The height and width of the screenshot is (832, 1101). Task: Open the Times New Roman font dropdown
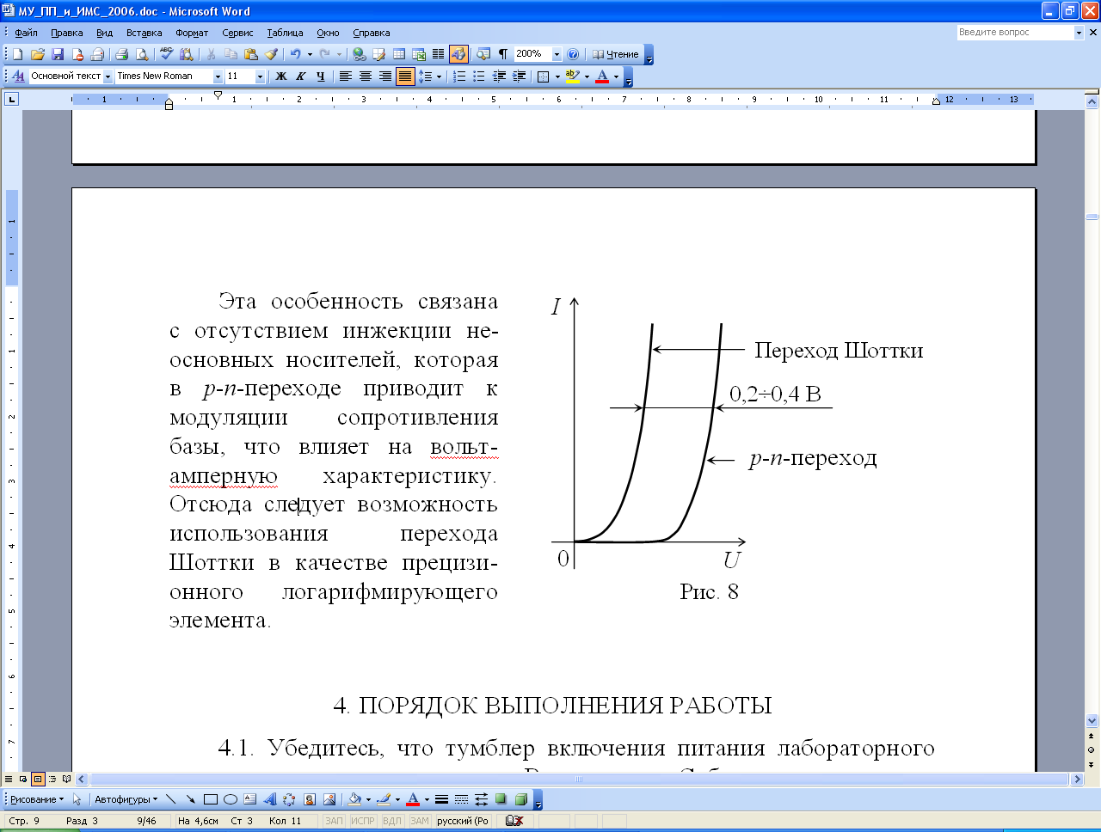tap(218, 76)
